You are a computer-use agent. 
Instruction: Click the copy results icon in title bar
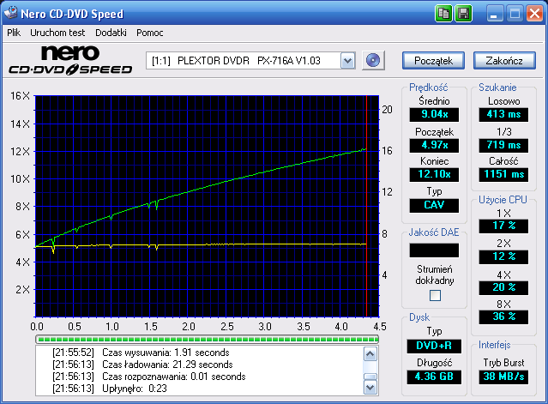[443, 14]
